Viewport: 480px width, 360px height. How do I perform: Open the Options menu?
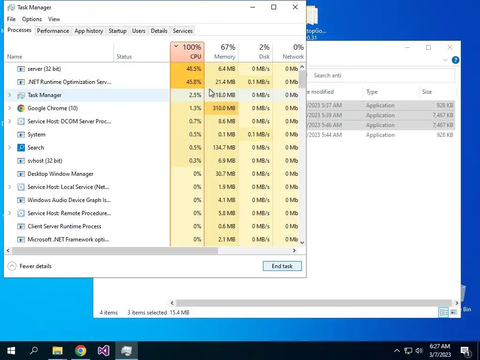(32, 19)
